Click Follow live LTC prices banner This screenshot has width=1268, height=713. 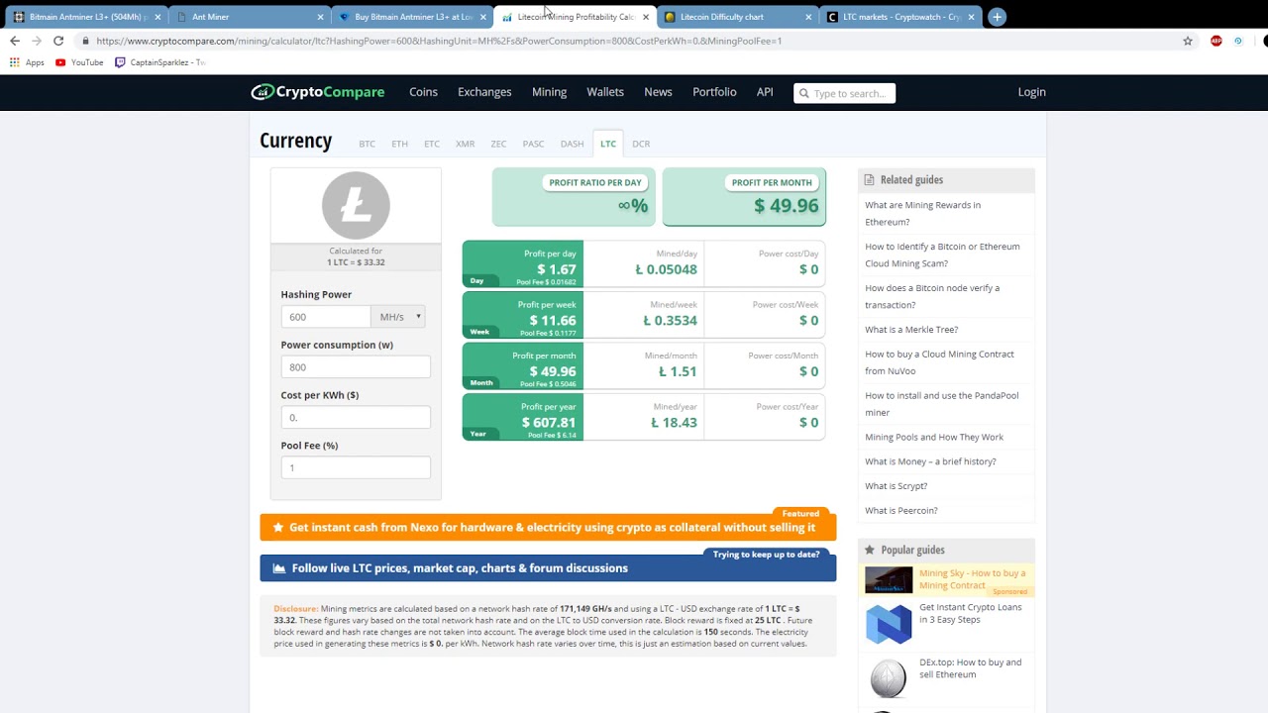[548, 568]
